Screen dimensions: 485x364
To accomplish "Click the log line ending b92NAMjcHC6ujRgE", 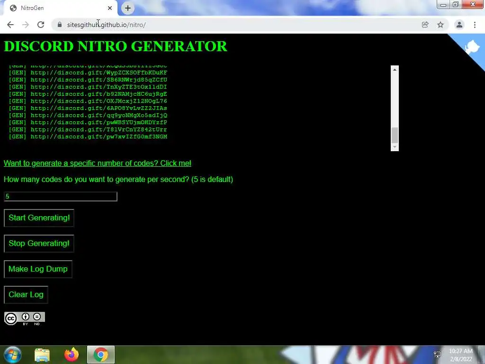I will coord(88,94).
